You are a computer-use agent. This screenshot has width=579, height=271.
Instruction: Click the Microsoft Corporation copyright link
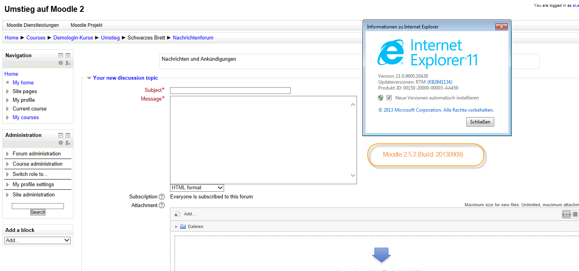tap(436, 110)
